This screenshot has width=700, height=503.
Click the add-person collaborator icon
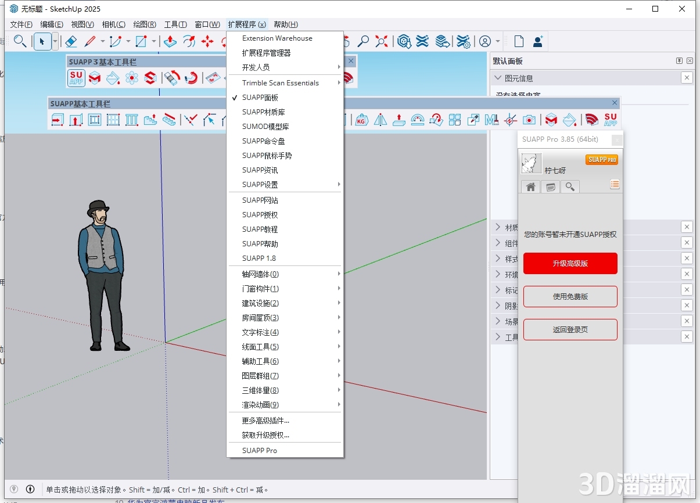[x=538, y=41]
